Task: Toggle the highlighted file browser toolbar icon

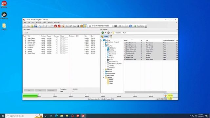Action: coord(85,26)
